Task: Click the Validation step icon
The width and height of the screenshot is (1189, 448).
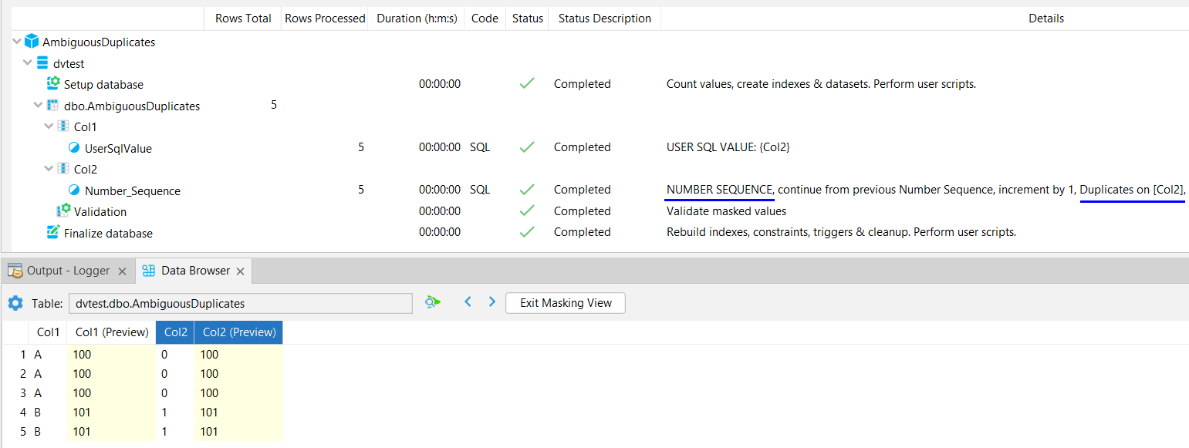Action: pyautogui.click(x=63, y=211)
